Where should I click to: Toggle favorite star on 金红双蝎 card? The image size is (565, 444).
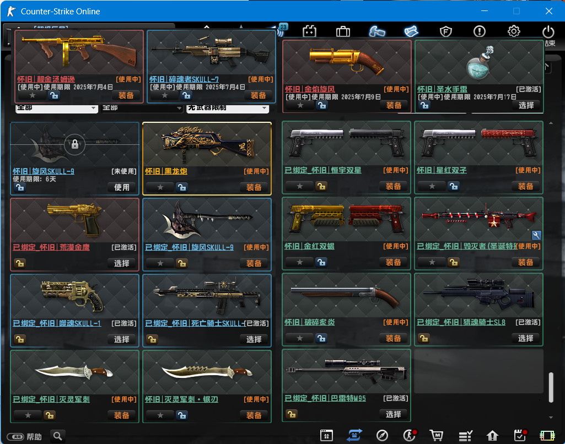click(x=299, y=262)
